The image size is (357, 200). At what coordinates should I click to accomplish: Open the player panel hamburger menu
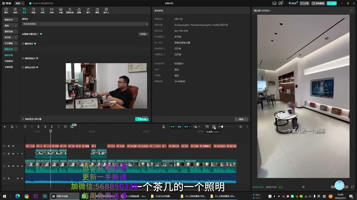[351, 11]
